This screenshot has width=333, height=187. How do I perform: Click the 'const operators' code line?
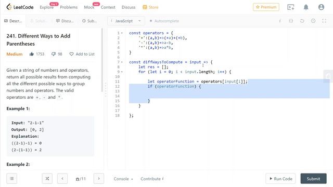pos(151,33)
